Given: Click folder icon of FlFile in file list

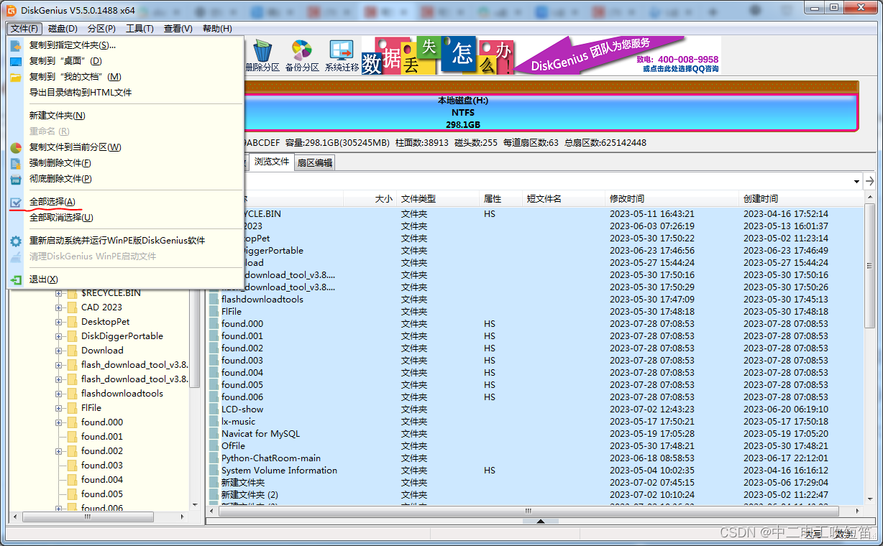Looking at the screenshot, I should click(x=214, y=312).
